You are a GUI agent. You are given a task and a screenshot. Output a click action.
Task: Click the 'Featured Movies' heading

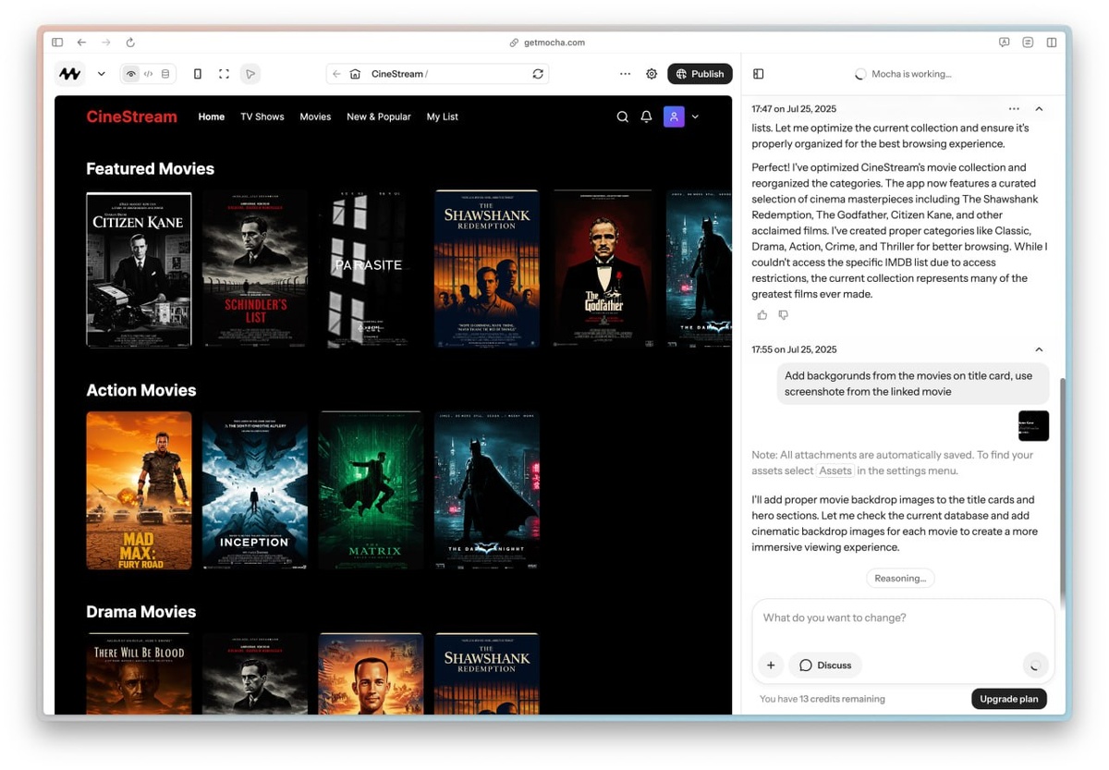point(150,169)
